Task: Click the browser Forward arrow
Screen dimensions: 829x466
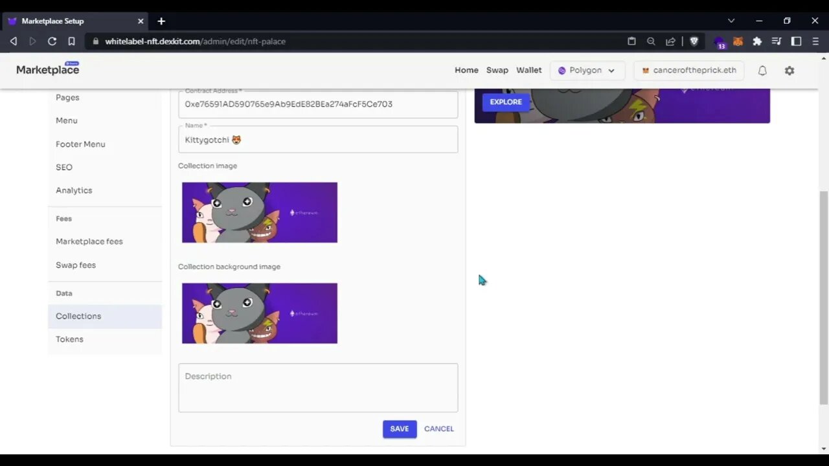Action: (32, 41)
